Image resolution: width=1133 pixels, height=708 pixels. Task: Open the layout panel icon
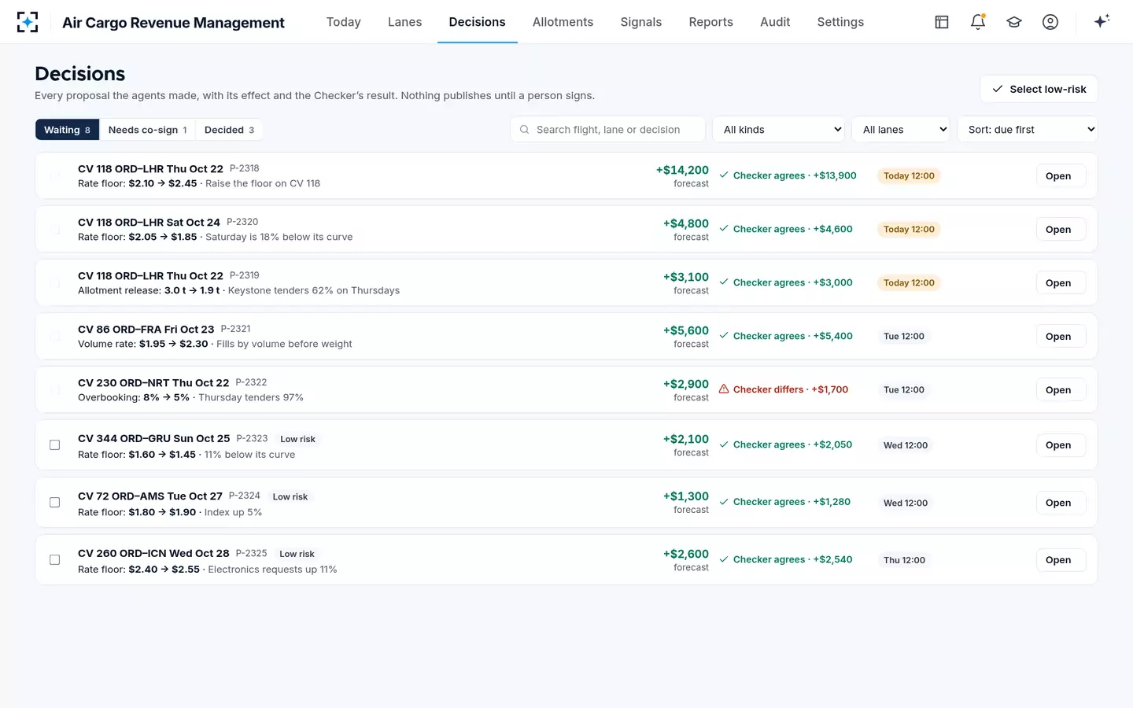(x=942, y=22)
